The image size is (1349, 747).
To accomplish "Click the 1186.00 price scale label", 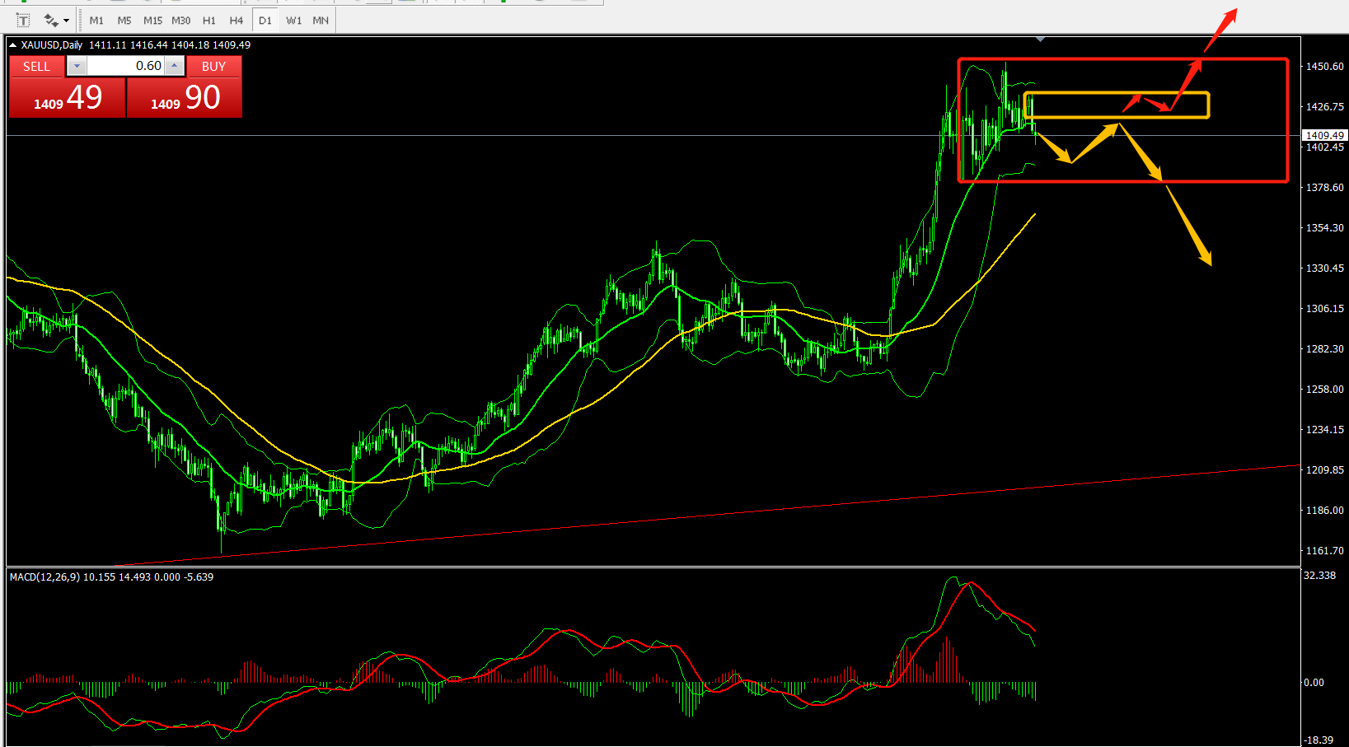I will pos(1324,511).
